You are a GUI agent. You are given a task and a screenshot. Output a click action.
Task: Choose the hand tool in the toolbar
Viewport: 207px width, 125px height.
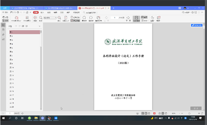click(x=6, y=17)
